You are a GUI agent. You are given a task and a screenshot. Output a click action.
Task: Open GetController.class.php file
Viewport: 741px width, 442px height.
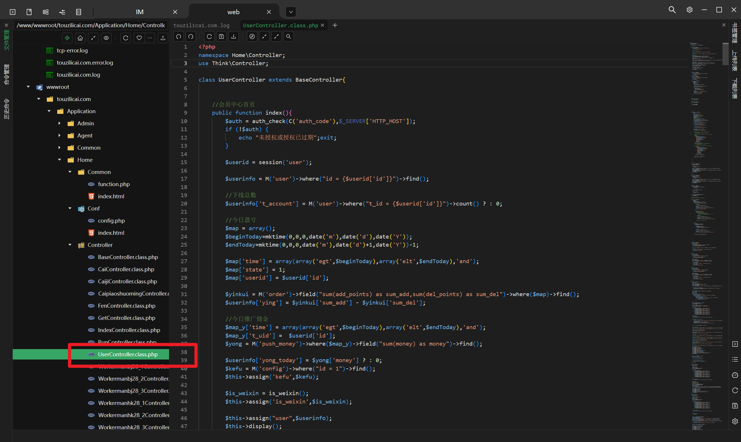126,318
